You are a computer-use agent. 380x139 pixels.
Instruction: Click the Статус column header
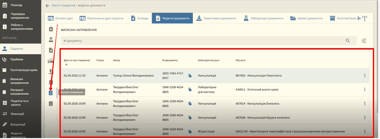point(100,60)
